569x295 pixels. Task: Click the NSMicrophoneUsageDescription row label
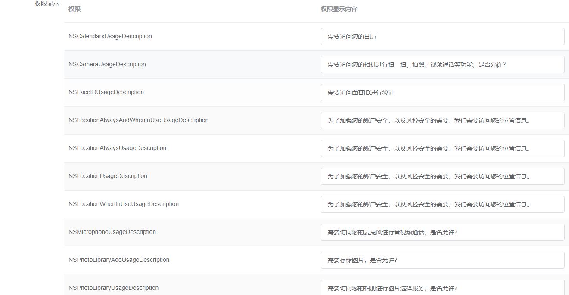point(112,232)
